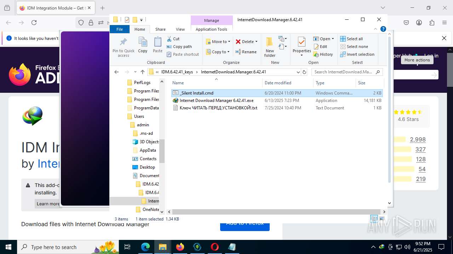453x254 pixels.
Task: Click Select all in ribbon
Action: click(351, 39)
